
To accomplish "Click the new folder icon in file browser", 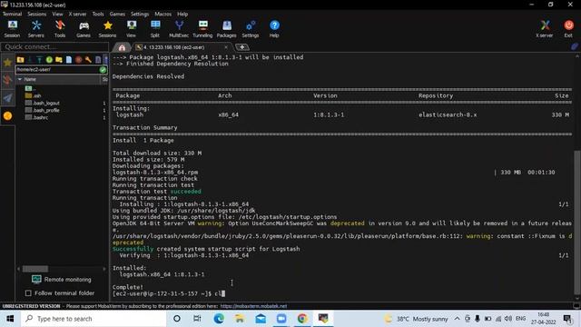I will tap(59, 60).
